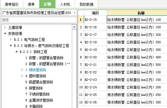Select 6 铜管拆除 tree item
The height and width of the screenshot is (108, 167).
[x=34, y=88]
